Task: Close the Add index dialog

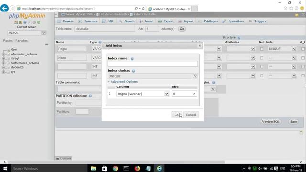Action: pyautogui.click(x=200, y=46)
